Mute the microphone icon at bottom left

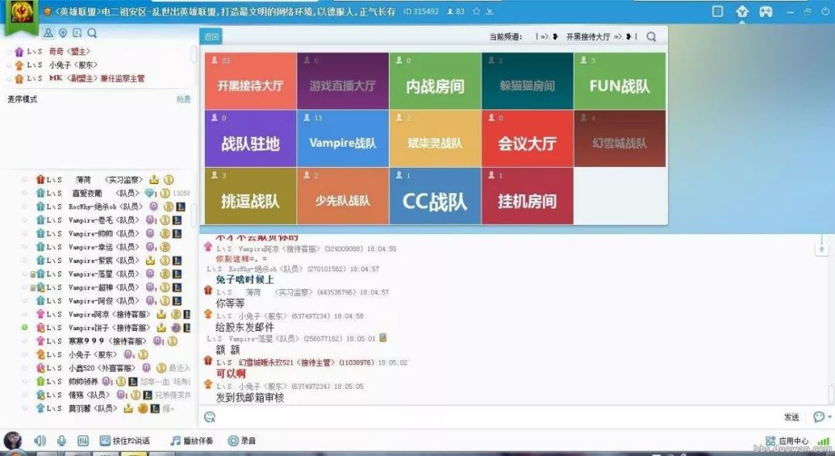pos(62,439)
